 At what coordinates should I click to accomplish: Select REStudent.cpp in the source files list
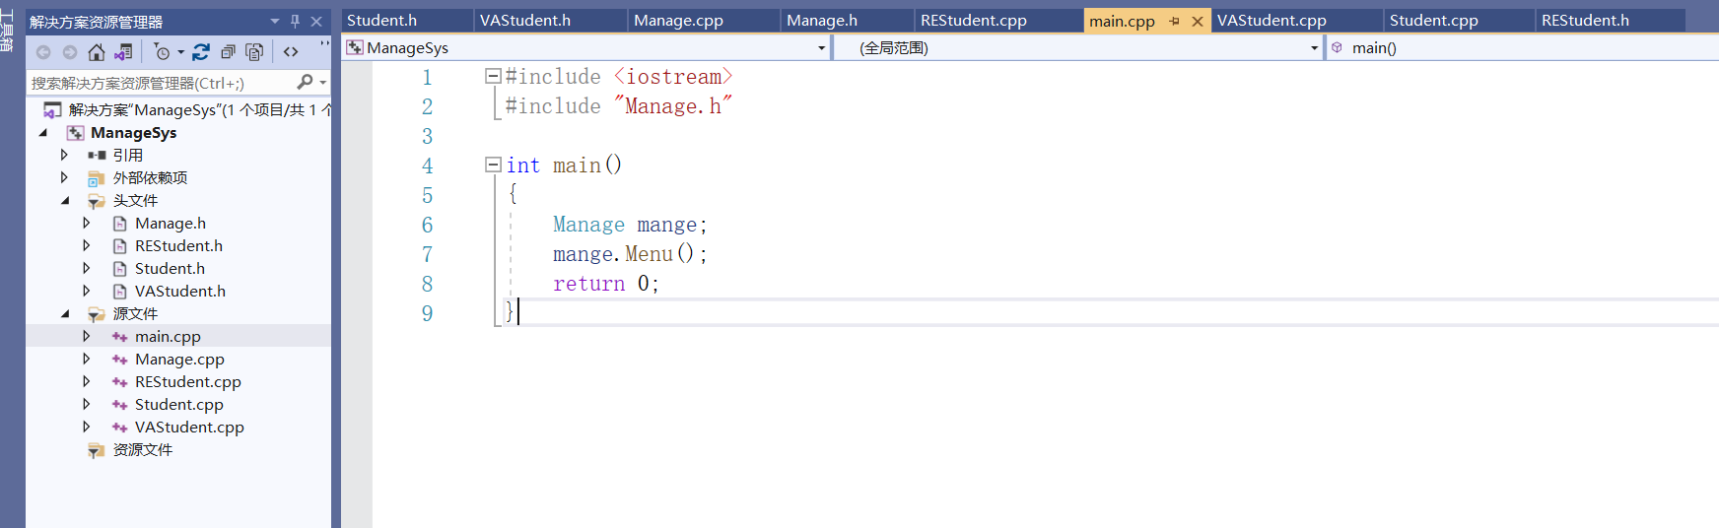187,382
